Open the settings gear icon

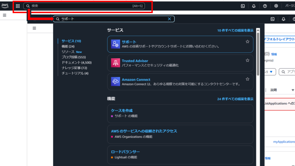(276, 6)
